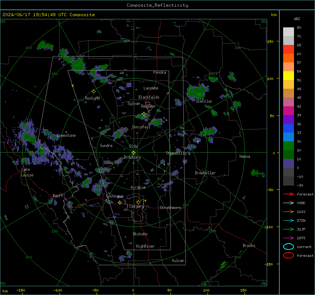Click the HighRiver label

[x=145, y=246]
